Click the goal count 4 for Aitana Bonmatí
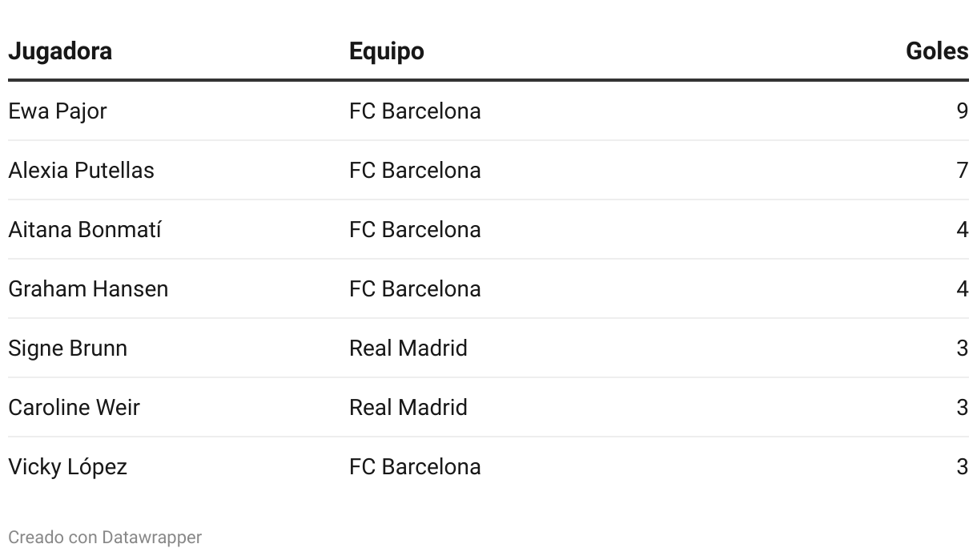 (x=963, y=229)
